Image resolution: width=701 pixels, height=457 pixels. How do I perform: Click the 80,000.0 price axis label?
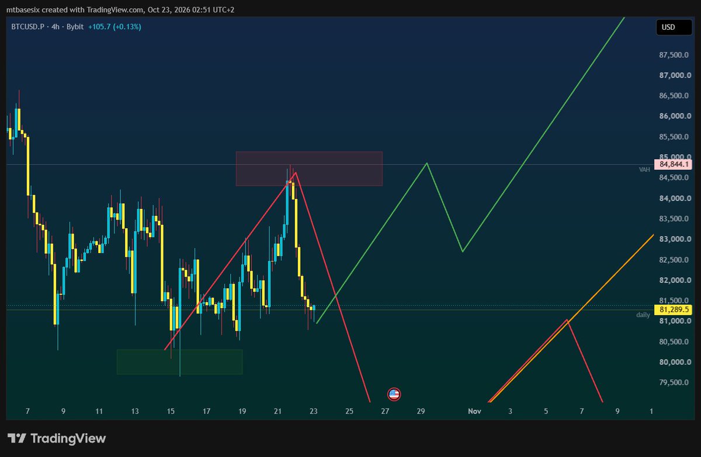coord(676,362)
